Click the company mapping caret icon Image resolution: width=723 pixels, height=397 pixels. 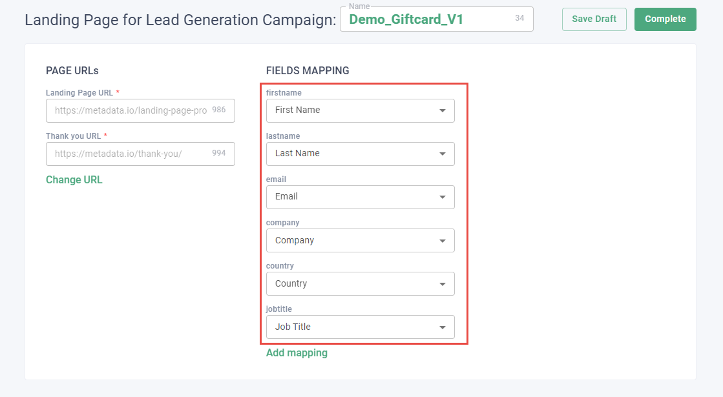443,241
